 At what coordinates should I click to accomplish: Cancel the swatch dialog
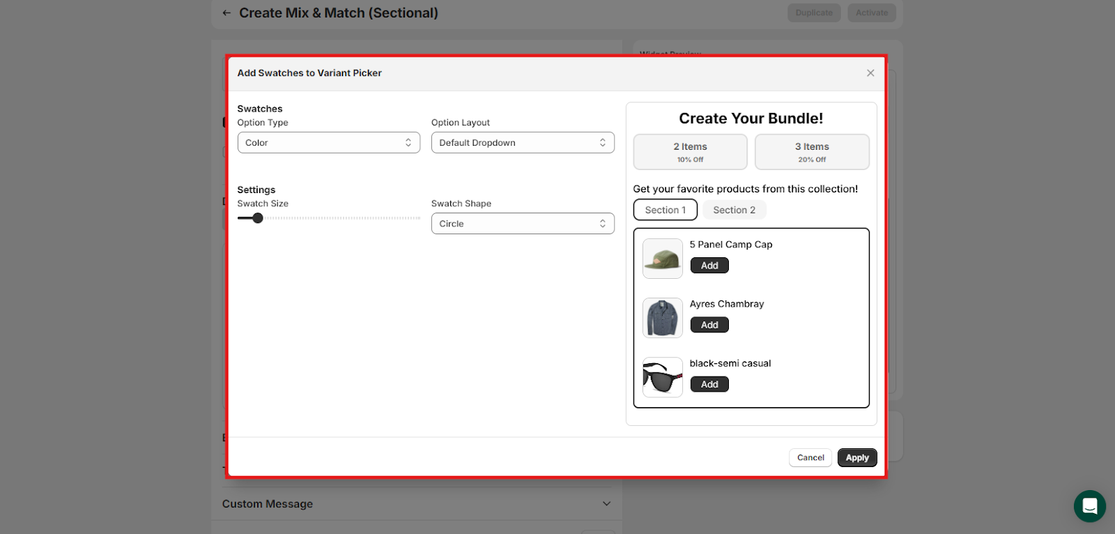[x=810, y=458]
